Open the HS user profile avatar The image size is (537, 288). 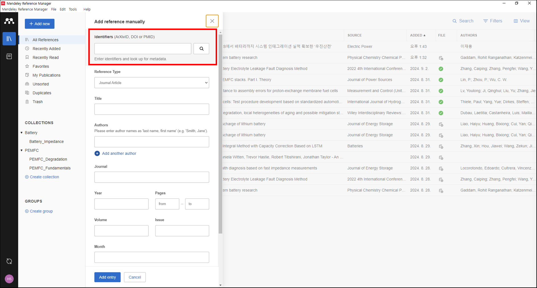(9, 279)
